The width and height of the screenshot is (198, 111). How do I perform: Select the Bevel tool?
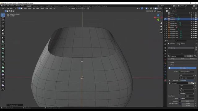tap(3, 57)
